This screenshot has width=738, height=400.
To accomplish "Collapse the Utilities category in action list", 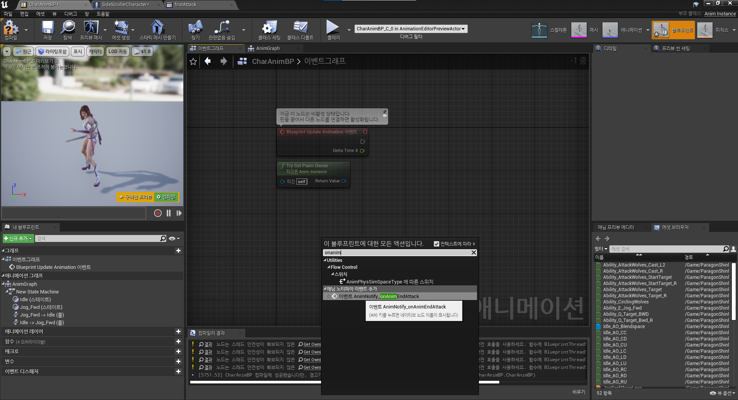I will click(325, 260).
